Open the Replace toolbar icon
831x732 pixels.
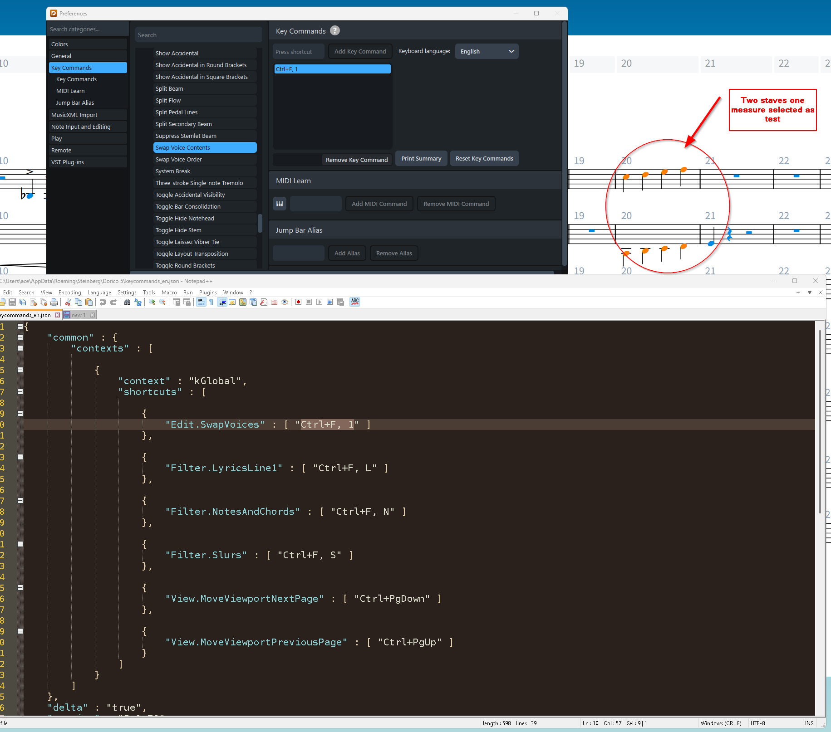tap(138, 302)
